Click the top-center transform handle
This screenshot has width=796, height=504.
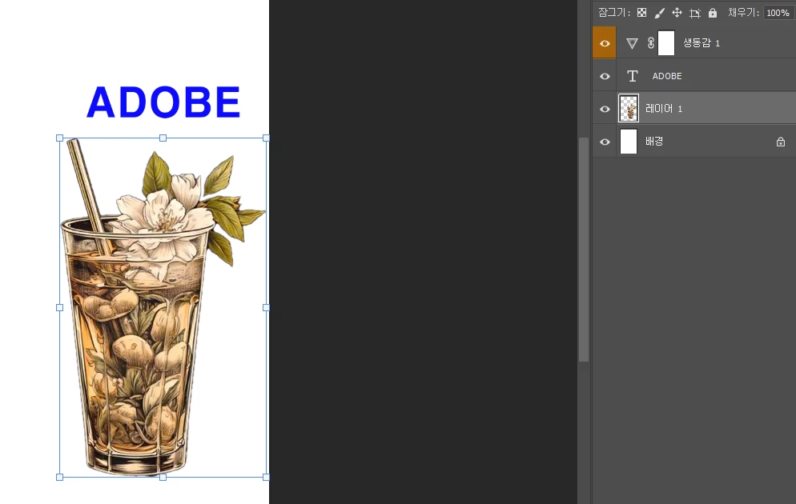(163, 138)
